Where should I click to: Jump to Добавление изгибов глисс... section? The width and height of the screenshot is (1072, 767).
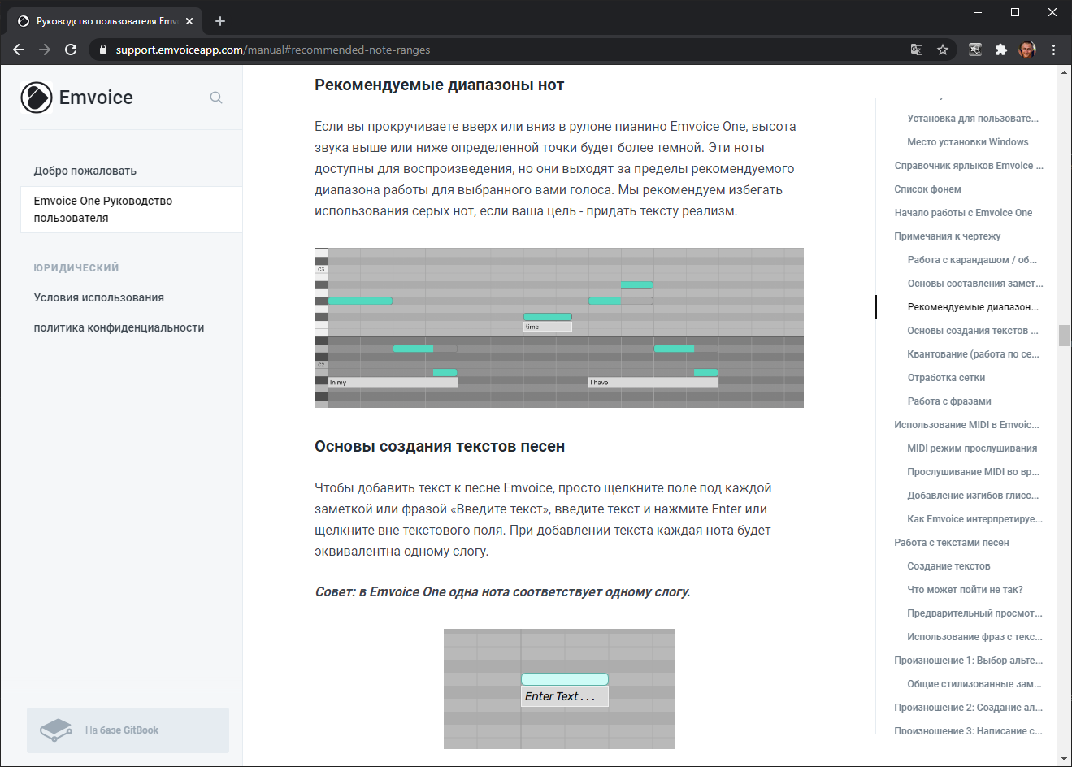[x=973, y=496]
